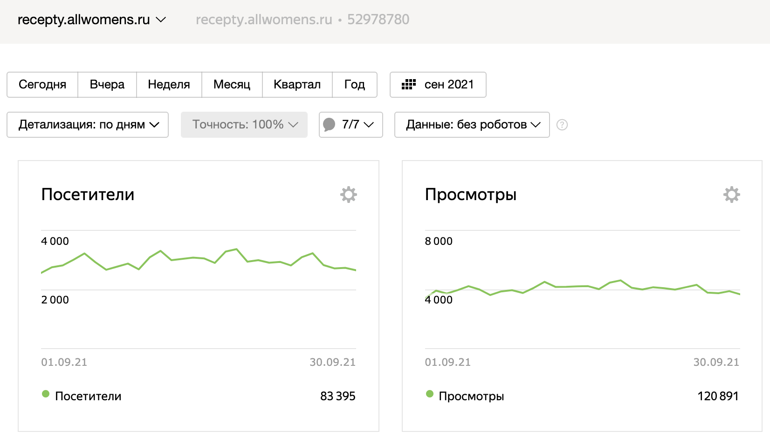
Task: Click the Посетители widget title
Action: (x=88, y=195)
